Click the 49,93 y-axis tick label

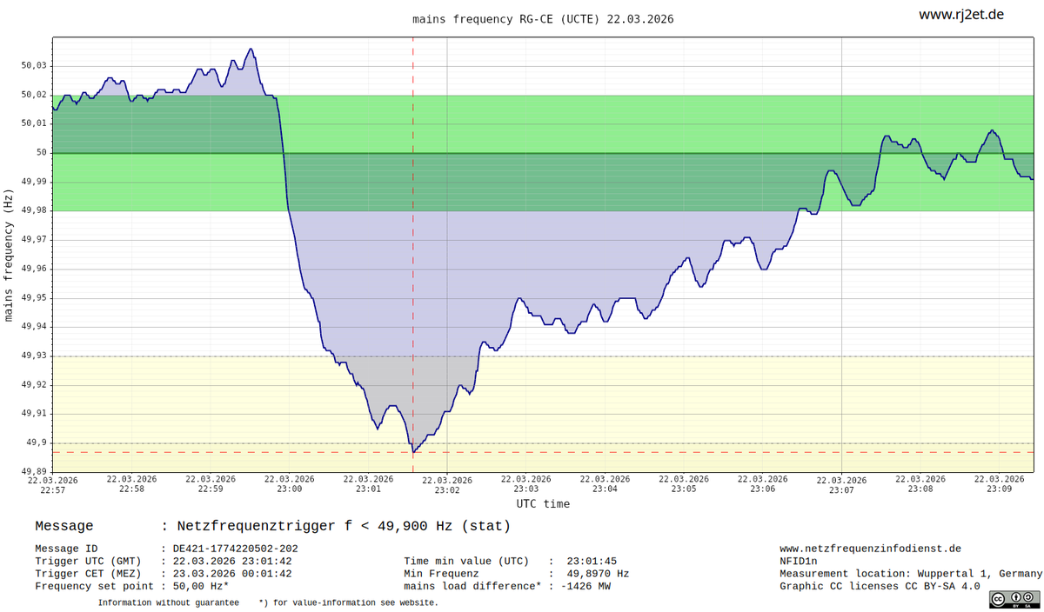(x=33, y=356)
